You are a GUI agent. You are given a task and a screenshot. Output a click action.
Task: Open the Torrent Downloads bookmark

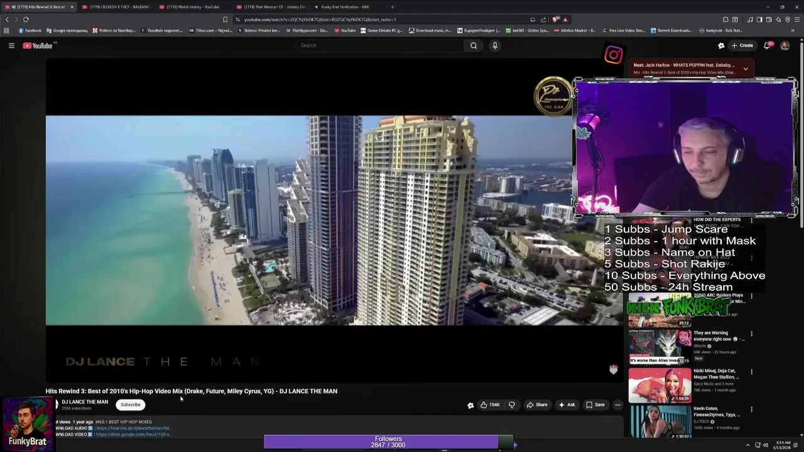pyautogui.click(x=671, y=30)
